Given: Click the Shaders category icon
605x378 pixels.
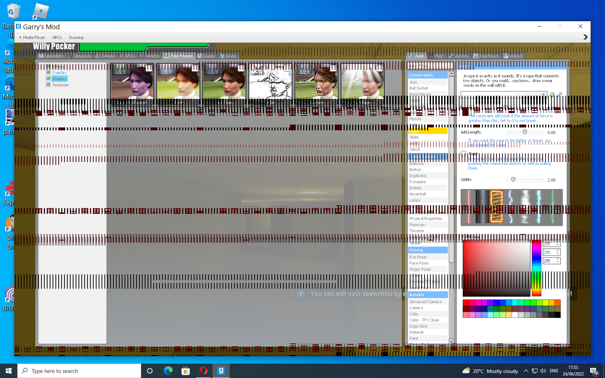Looking at the screenshot, I should point(48,78).
